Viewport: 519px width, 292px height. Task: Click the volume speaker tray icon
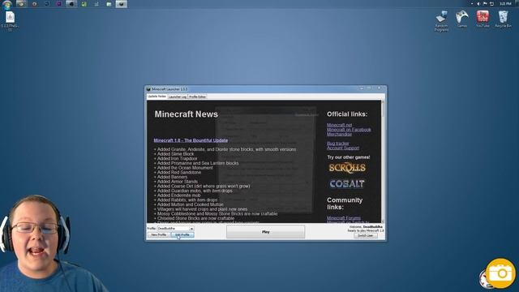478,3
